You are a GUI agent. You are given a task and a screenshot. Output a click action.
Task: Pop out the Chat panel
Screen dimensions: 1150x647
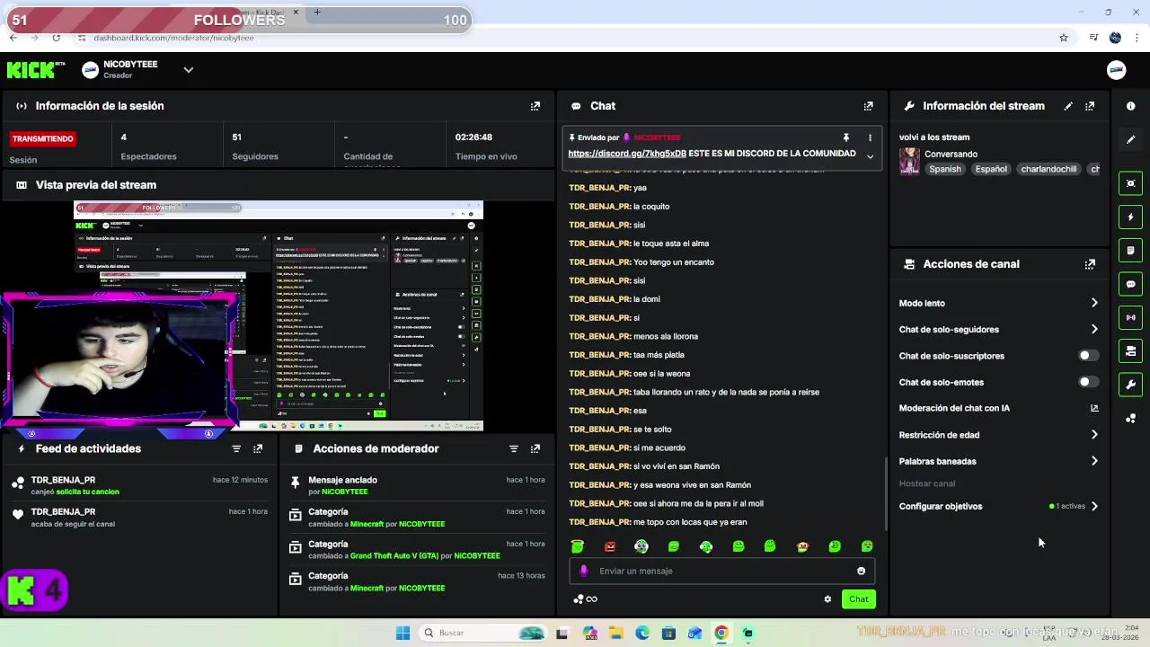[868, 106]
